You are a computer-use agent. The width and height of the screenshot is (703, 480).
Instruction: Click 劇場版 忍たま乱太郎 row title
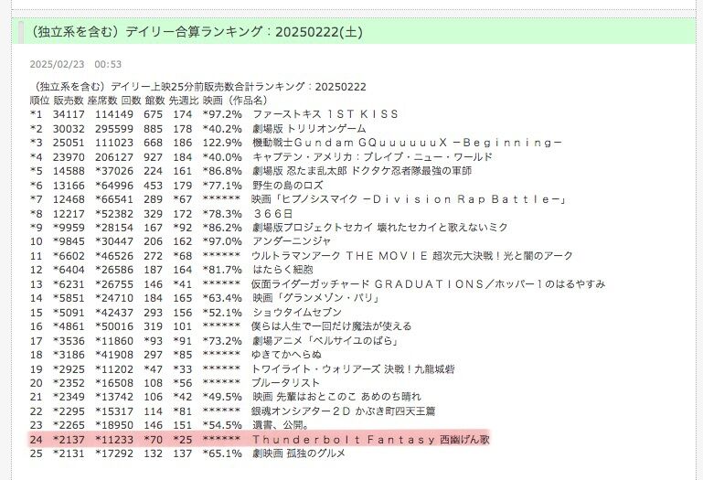pos(362,171)
